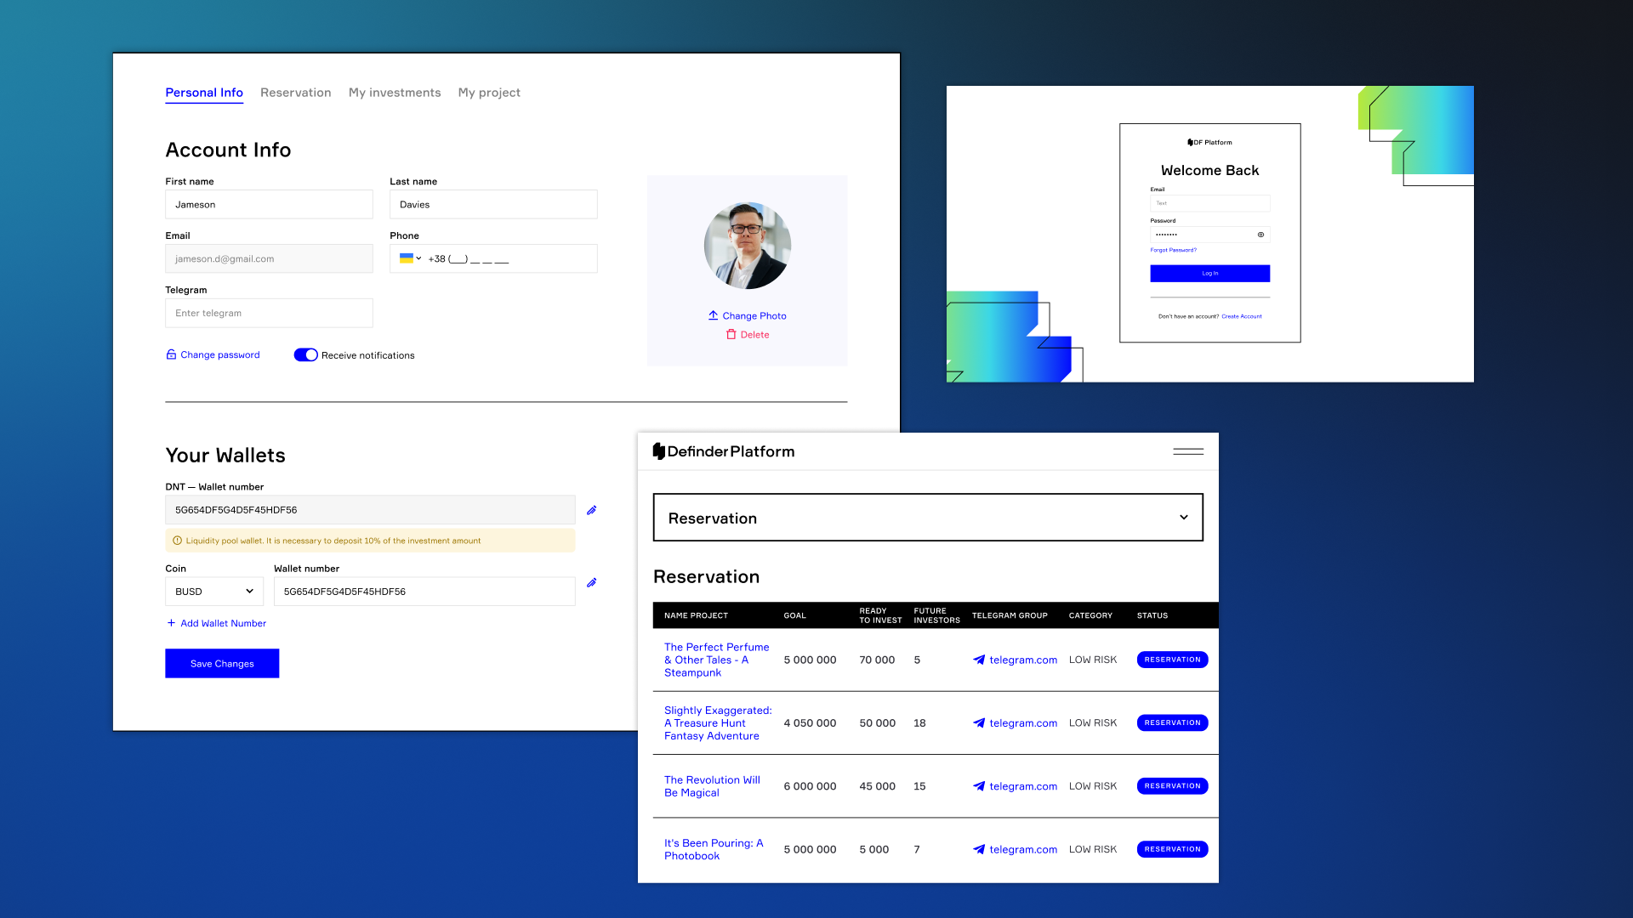Click the Telegram icon for The Revolution Will Be Magical
This screenshot has width=1633, height=918.
[978, 785]
